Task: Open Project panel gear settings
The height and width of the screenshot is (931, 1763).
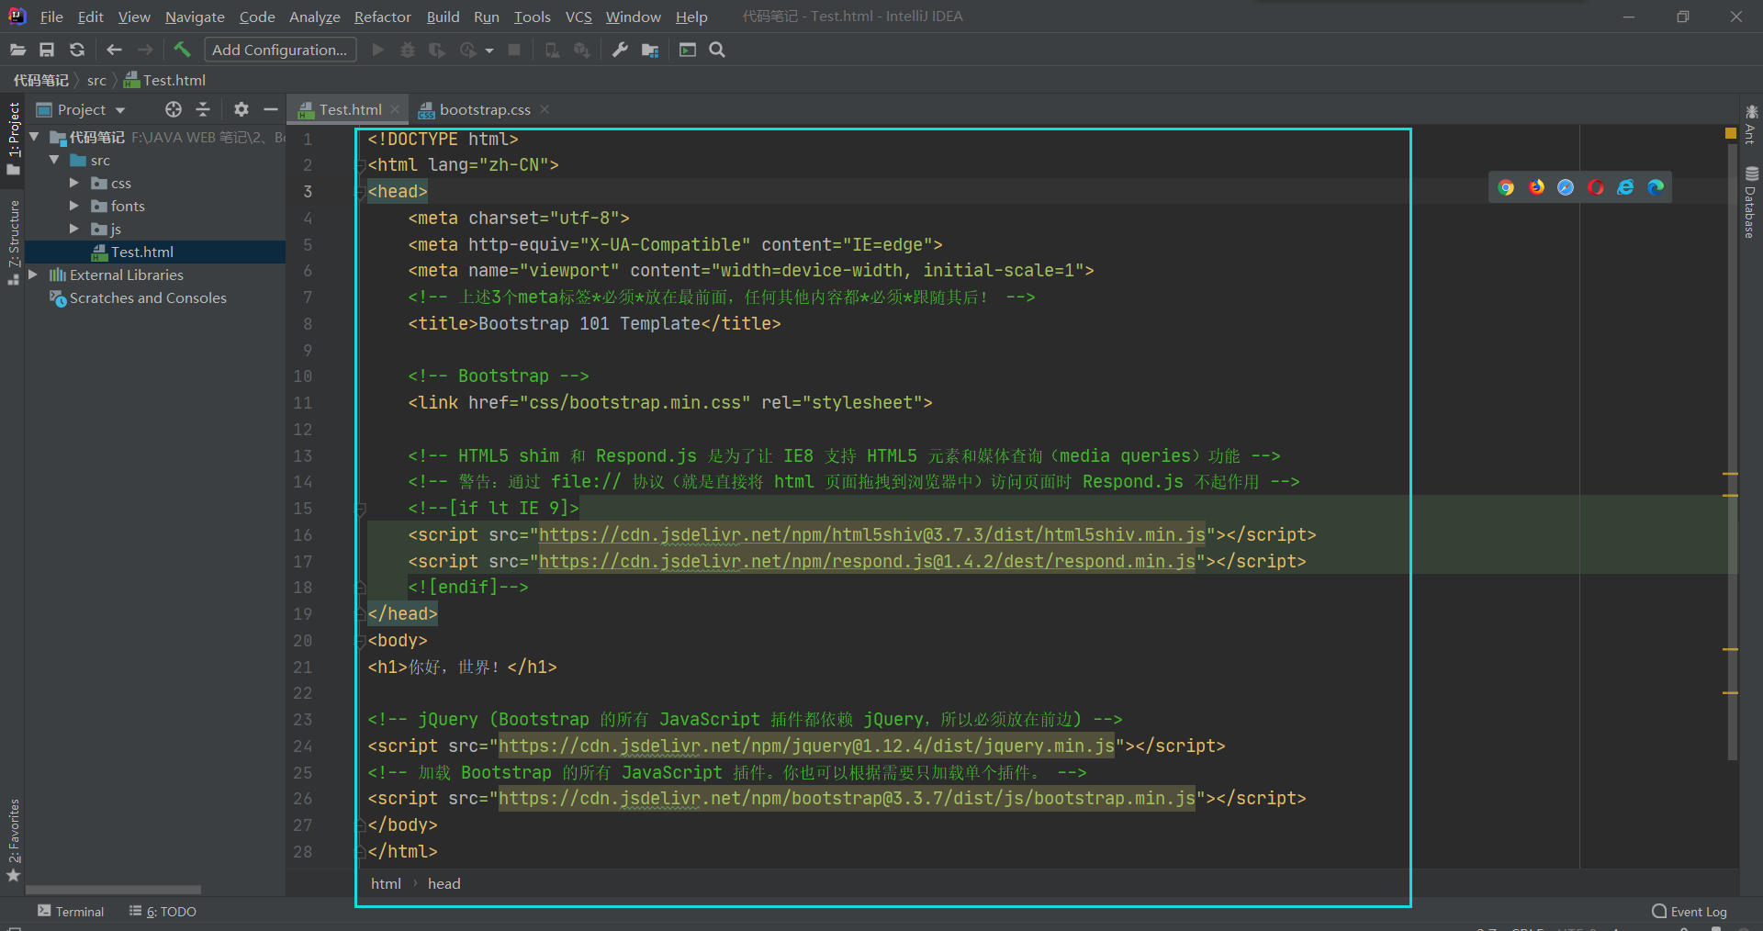Action: (241, 109)
